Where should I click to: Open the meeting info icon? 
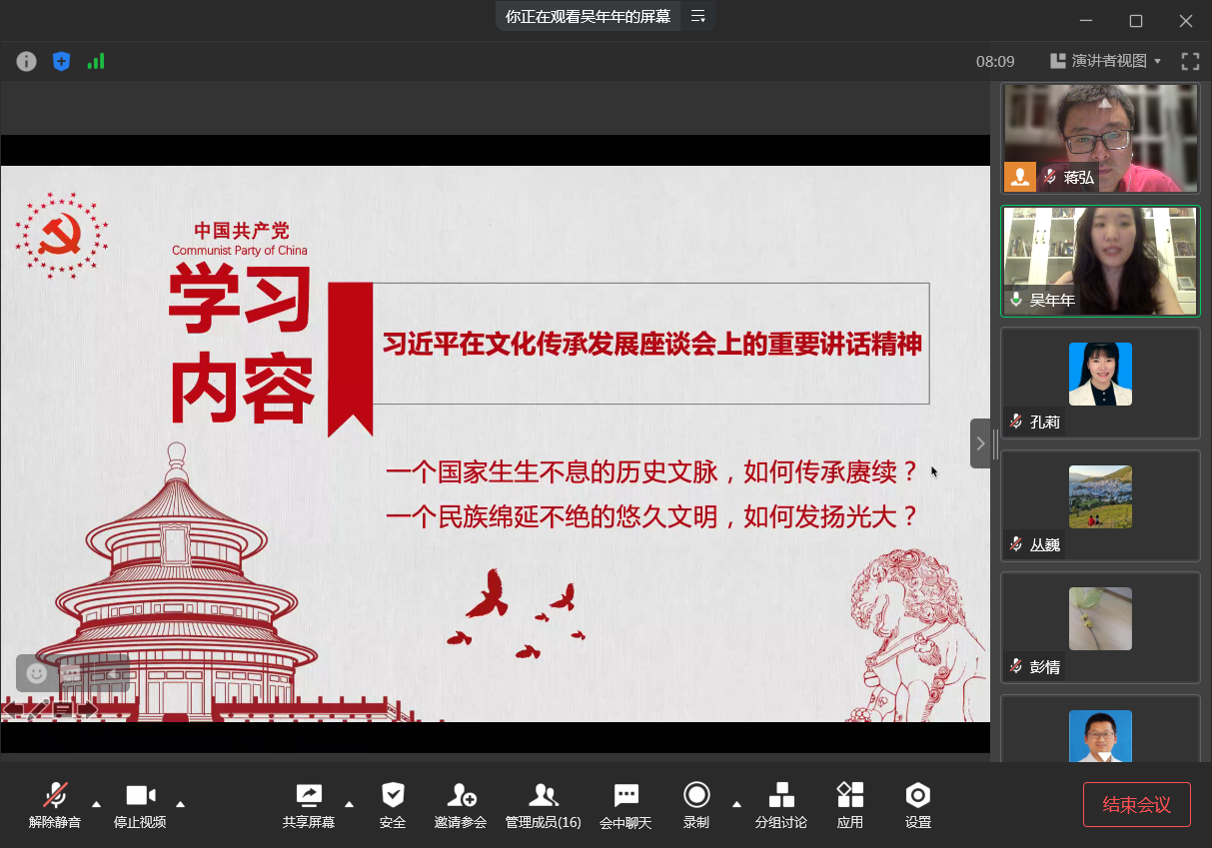pos(27,61)
